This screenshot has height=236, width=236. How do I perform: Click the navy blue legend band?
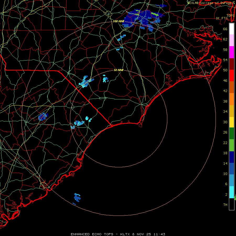(232, 157)
